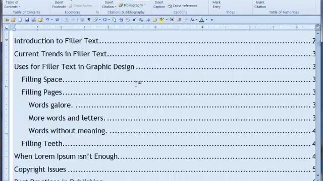Screen dimensions: 323x181
Task: Click the field braces {a} icon
Action: coord(172,20)
